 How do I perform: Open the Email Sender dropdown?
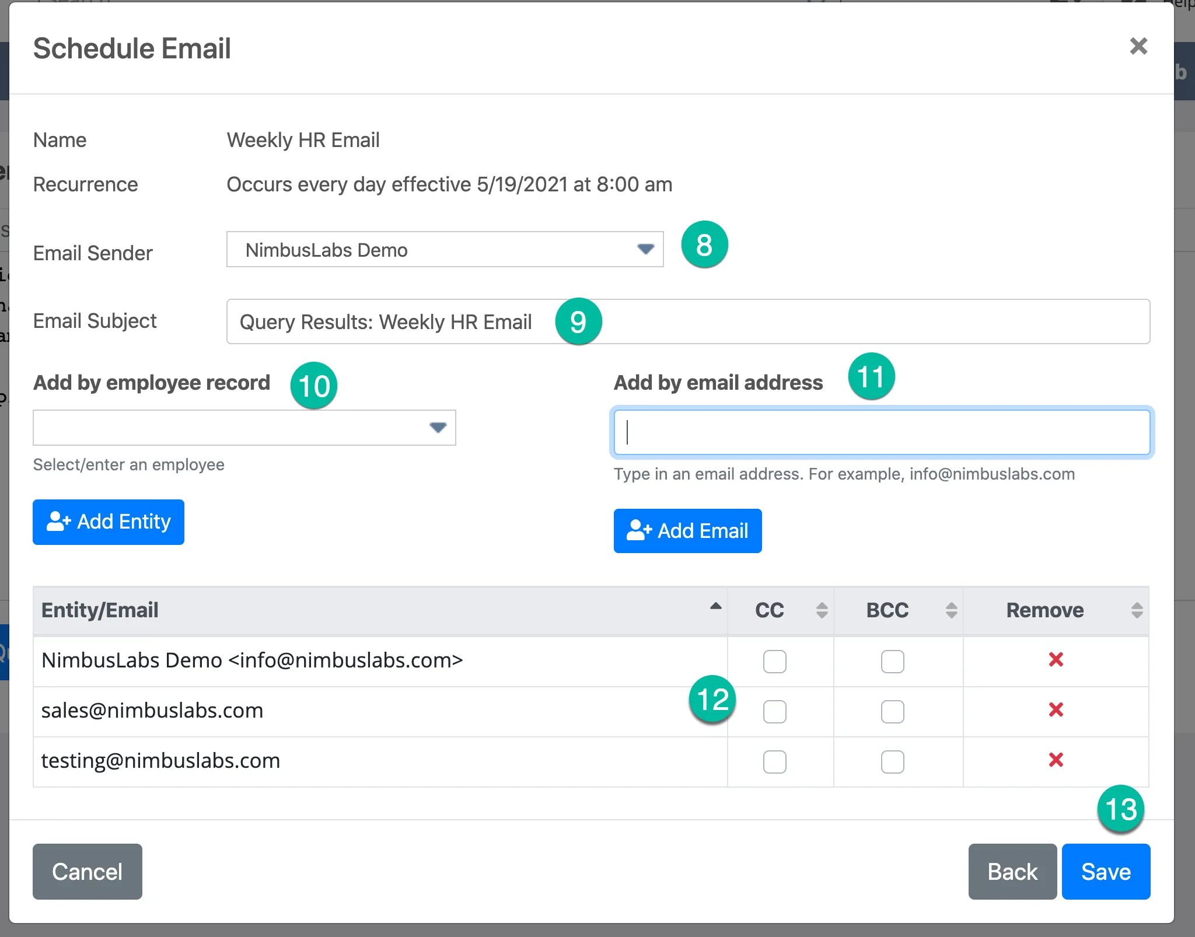point(445,250)
